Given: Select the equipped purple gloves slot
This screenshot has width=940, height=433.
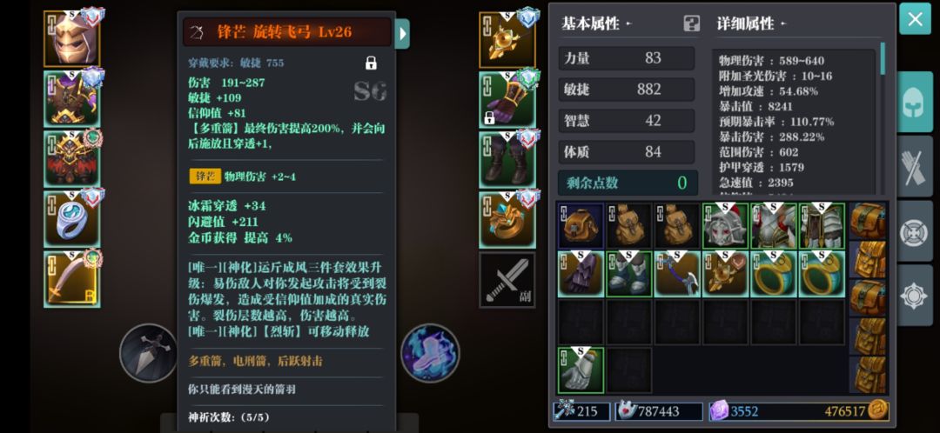Looking at the screenshot, I should click(507, 99).
